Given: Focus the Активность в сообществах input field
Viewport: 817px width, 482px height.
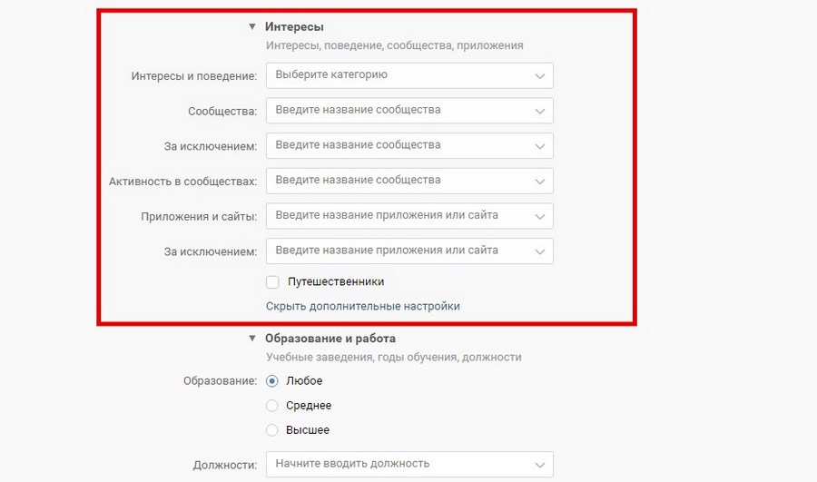Looking at the screenshot, I should tap(409, 181).
